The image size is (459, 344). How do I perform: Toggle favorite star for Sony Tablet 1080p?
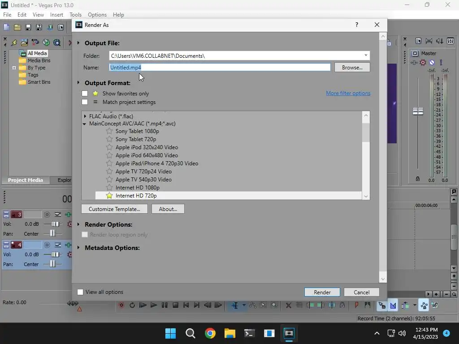click(109, 131)
